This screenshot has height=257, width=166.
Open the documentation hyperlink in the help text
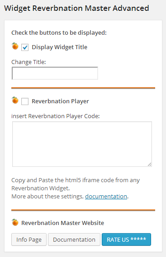tap(106, 196)
